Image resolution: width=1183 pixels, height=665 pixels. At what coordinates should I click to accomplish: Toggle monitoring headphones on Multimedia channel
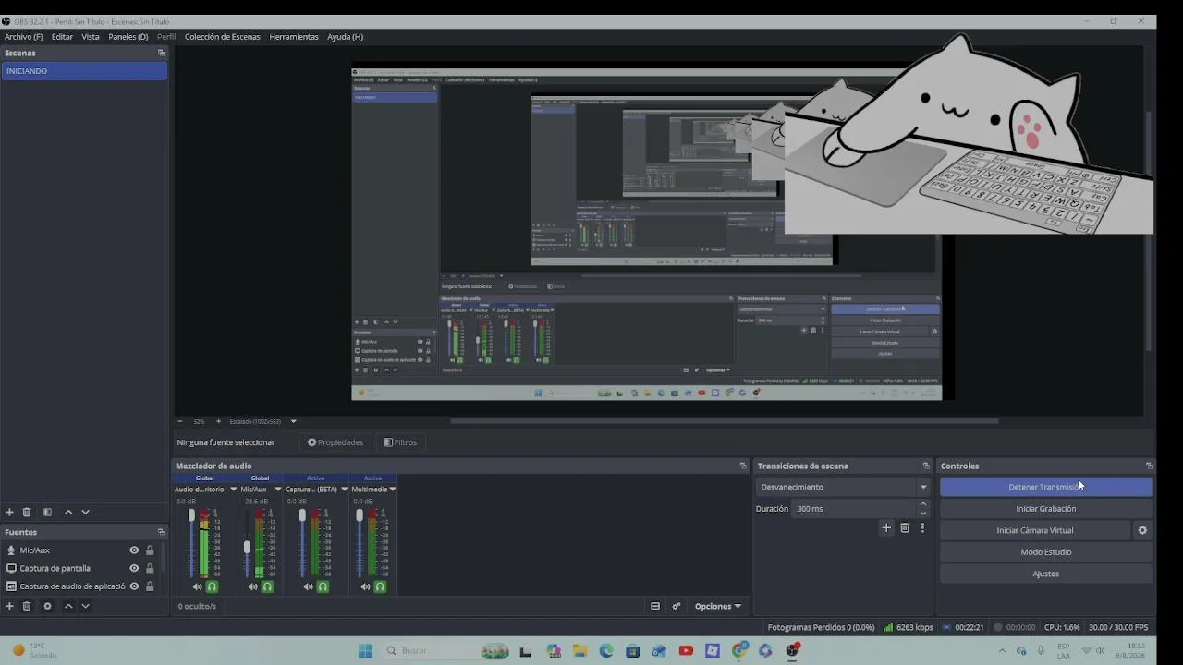point(380,586)
